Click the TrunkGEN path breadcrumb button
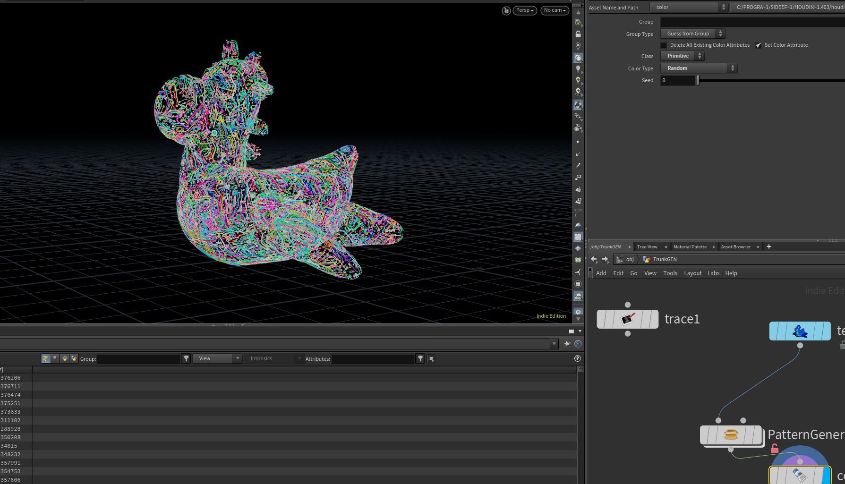This screenshot has width=845, height=484. [x=659, y=259]
